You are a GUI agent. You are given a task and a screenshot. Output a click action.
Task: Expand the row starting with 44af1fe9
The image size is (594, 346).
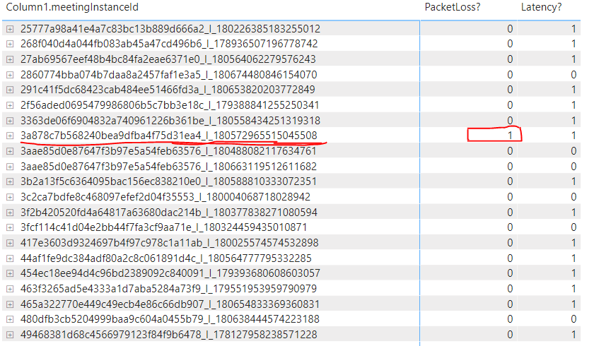pyautogui.click(x=10, y=258)
